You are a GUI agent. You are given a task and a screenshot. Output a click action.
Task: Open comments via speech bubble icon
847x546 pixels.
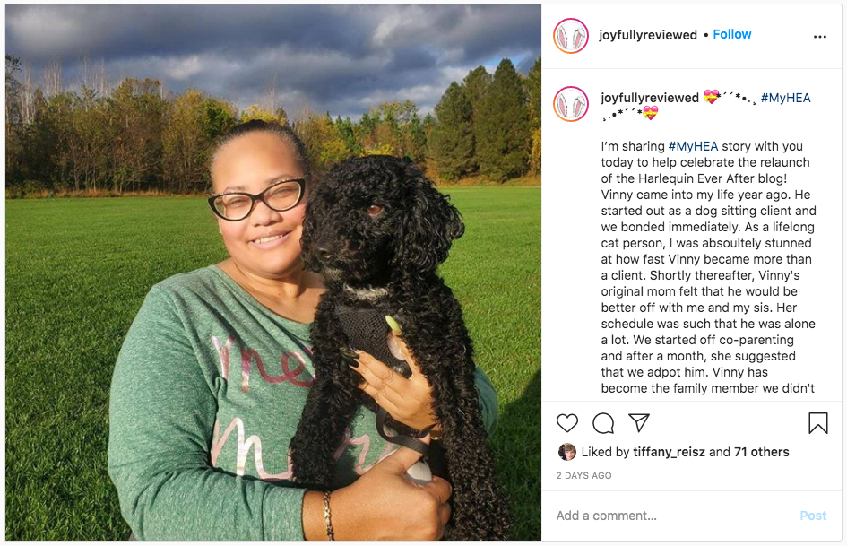pyautogui.click(x=603, y=423)
